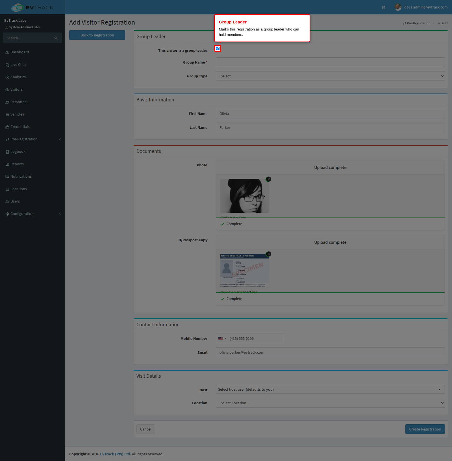
Task: Open the mobile number country flag selector
Action: pyautogui.click(x=222, y=338)
